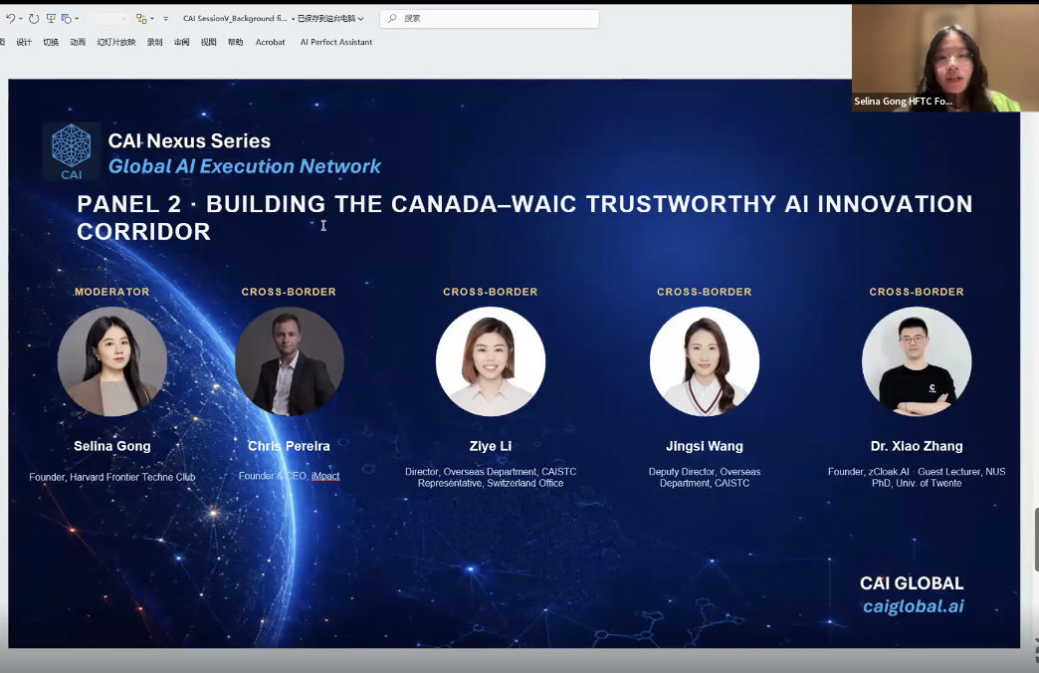Select the 幻灯片放映 ribbon tab
Screen dimensions: 1039x673
point(116,42)
